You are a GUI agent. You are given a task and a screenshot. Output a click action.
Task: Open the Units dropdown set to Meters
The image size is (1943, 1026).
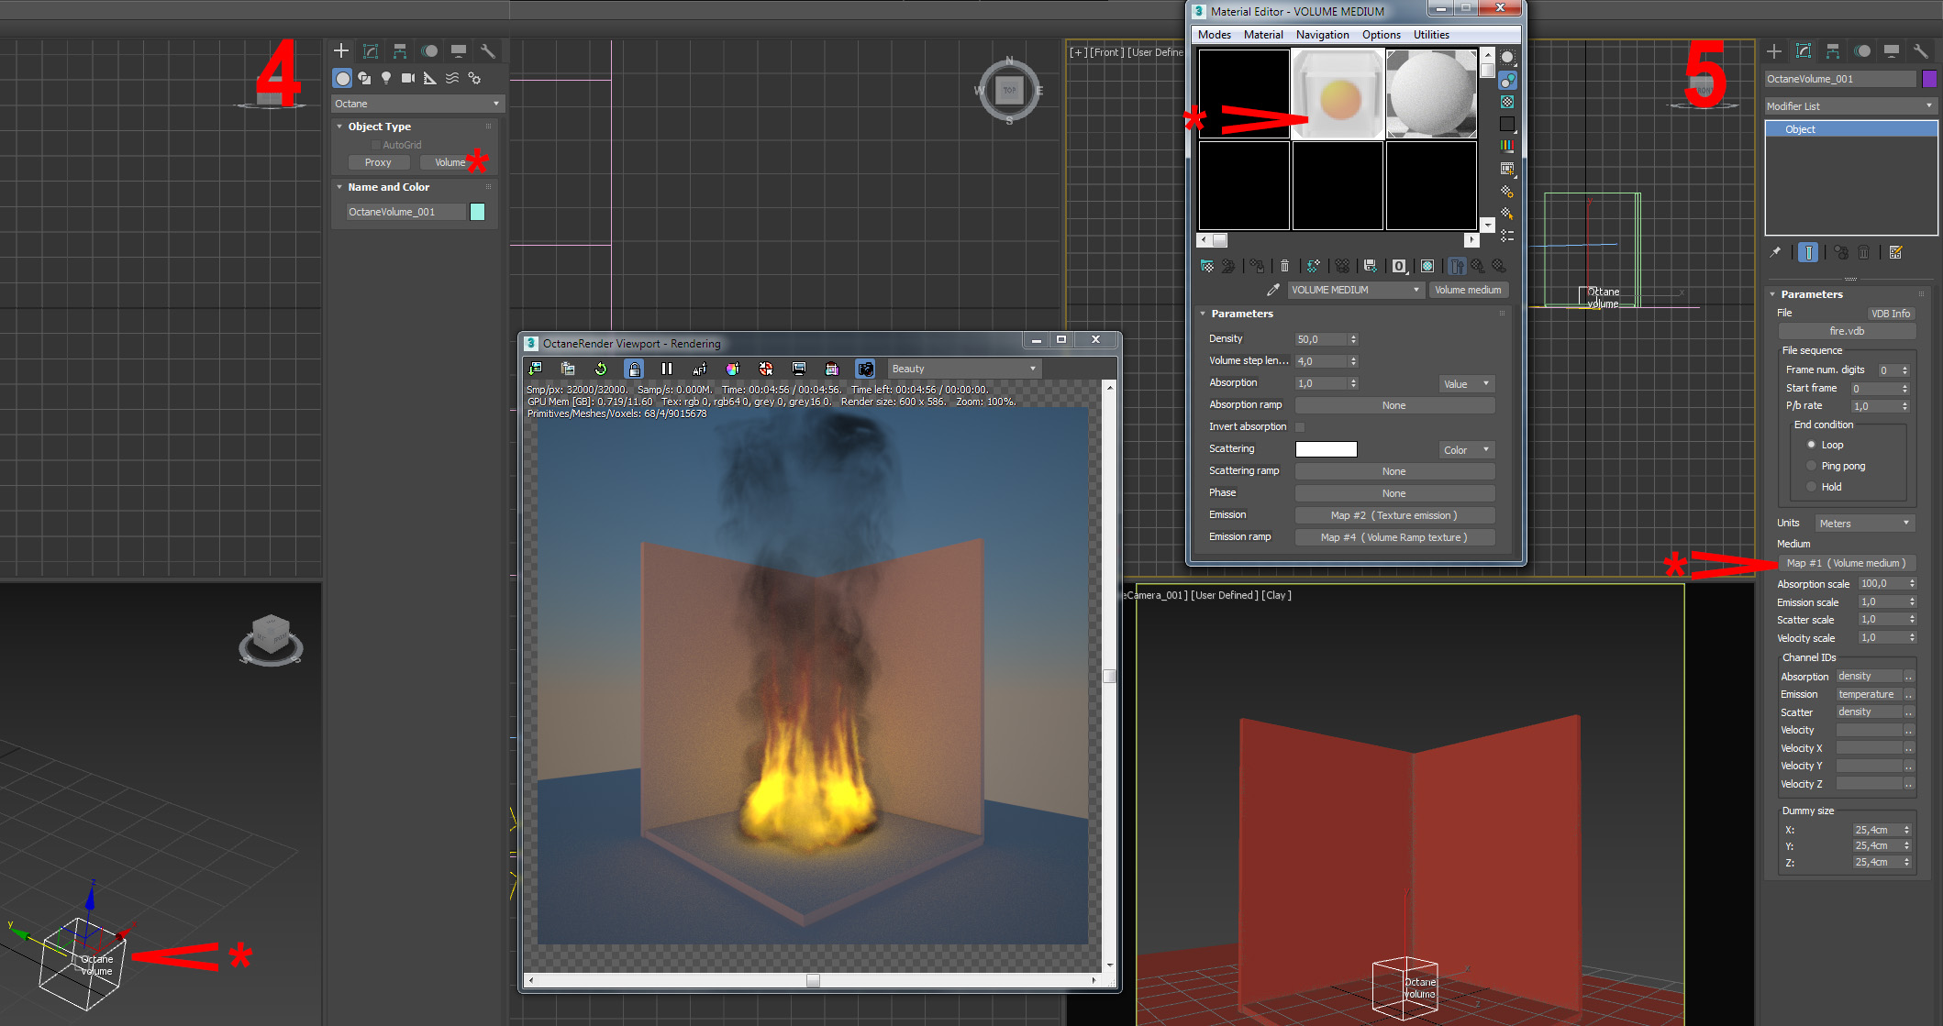1864,524
